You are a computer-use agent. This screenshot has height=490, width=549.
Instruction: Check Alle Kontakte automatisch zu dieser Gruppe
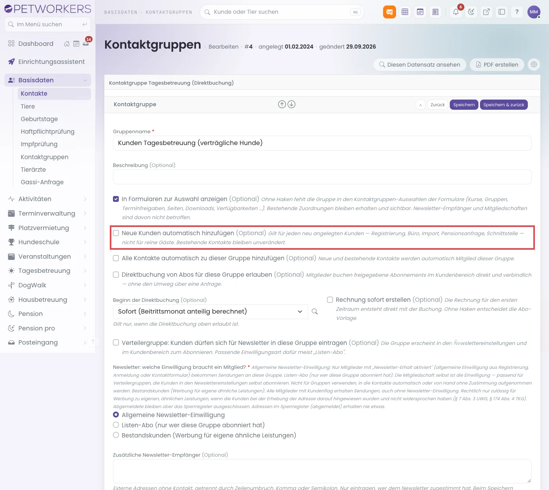tap(116, 258)
